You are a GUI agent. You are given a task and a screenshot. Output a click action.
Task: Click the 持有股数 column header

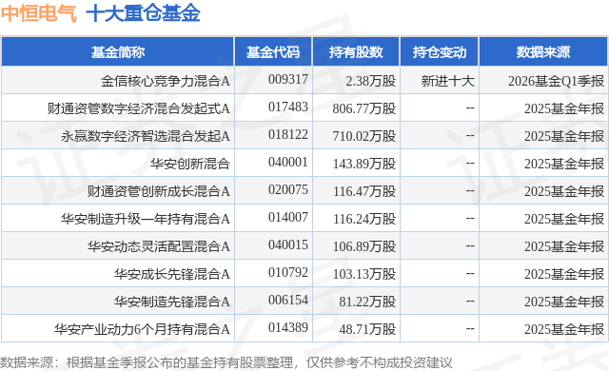pyautogui.click(x=356, y=51)
